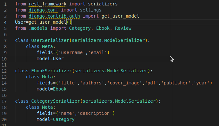Click the 'CategorySerializer' class name
219x126 pixels.
55,101
